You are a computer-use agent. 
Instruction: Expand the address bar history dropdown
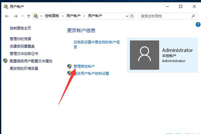[127, 16]
